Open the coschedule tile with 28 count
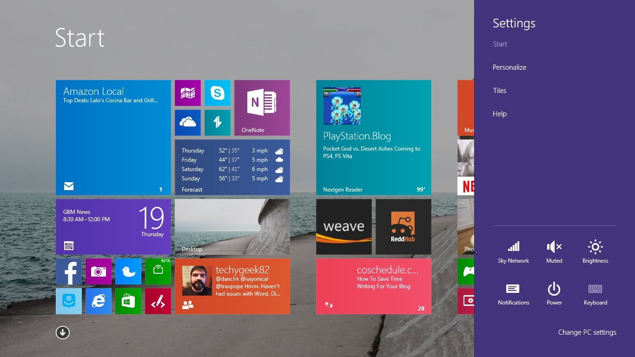Viewport: 635px width, 357px height. pos(374,286)
